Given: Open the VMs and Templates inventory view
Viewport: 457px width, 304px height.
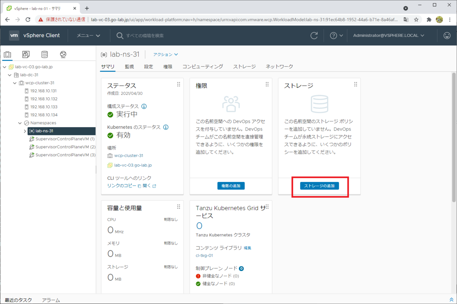Looking at the screenshot, I should [x=26, y=54].
